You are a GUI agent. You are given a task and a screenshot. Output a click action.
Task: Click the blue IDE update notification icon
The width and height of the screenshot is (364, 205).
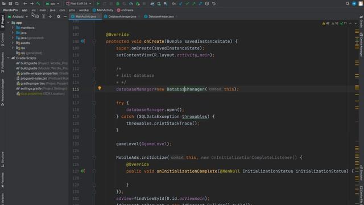(x=354, y=4)
